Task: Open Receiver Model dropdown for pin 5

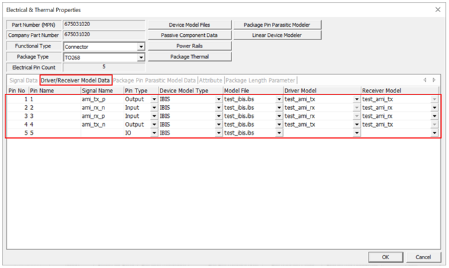Action: [435, 133]
